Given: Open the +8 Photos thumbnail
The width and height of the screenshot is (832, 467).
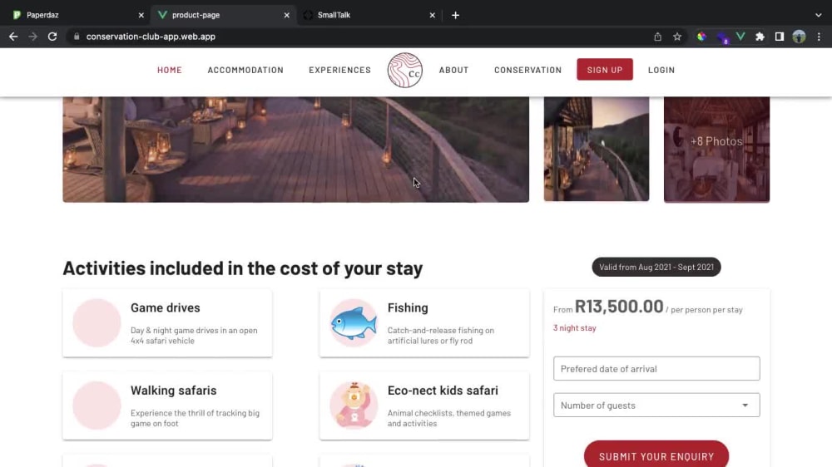Looking at the screenshot, I should click(716, 149).
